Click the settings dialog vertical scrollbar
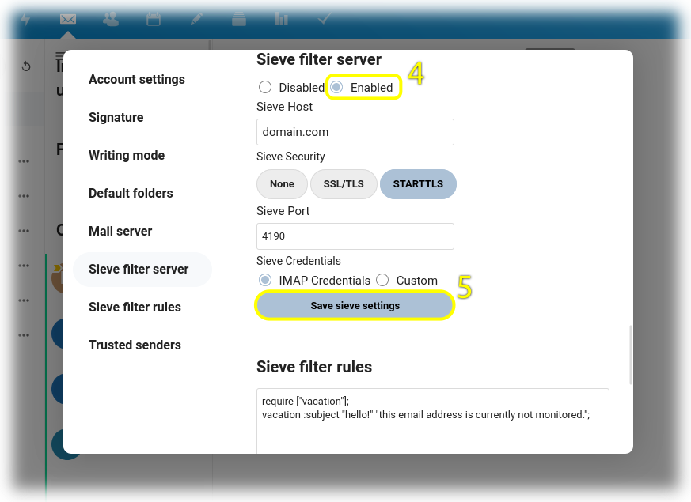Viewport: 691px width, 502px height. click(x=630, y=356)
